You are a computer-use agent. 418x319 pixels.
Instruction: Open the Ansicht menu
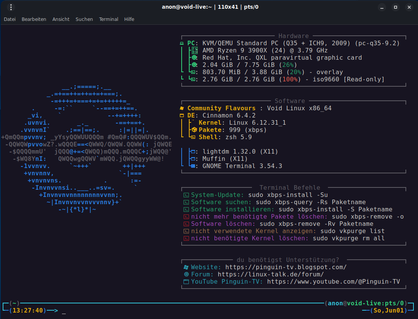coord(61,19)
